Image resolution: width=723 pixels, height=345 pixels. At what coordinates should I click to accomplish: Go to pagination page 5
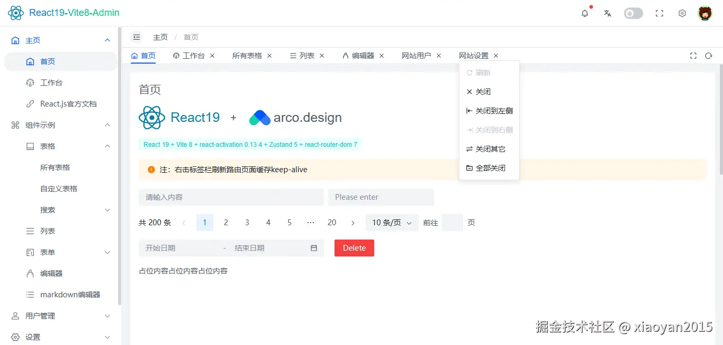pyautogui.click(x=290, y=223)
